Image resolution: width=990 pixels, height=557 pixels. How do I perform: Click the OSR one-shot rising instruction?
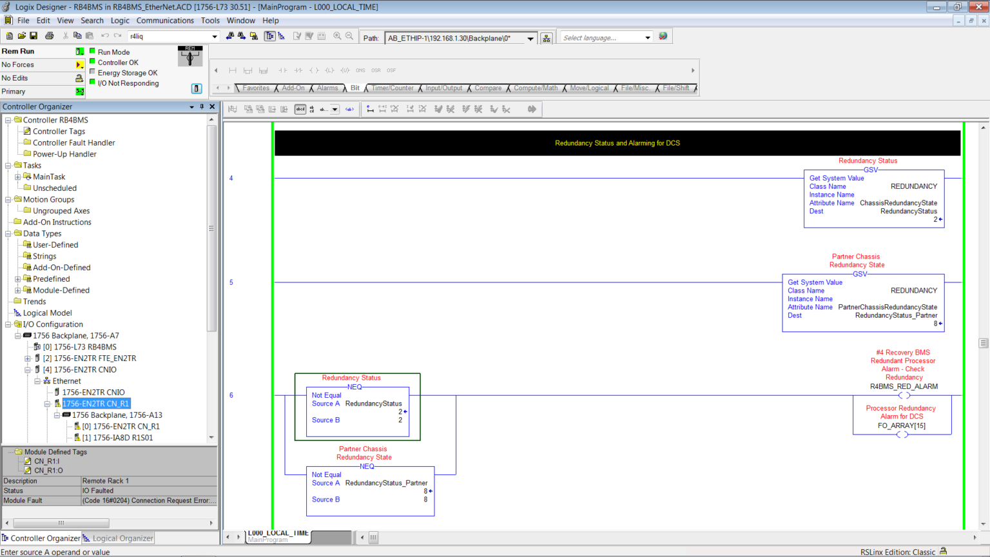coord(375,71)
